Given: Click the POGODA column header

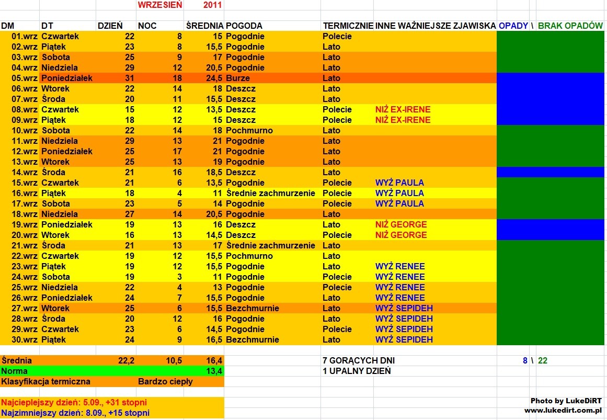Looking at the screenshot, I should pyautogui.click(x=244, y=26).
